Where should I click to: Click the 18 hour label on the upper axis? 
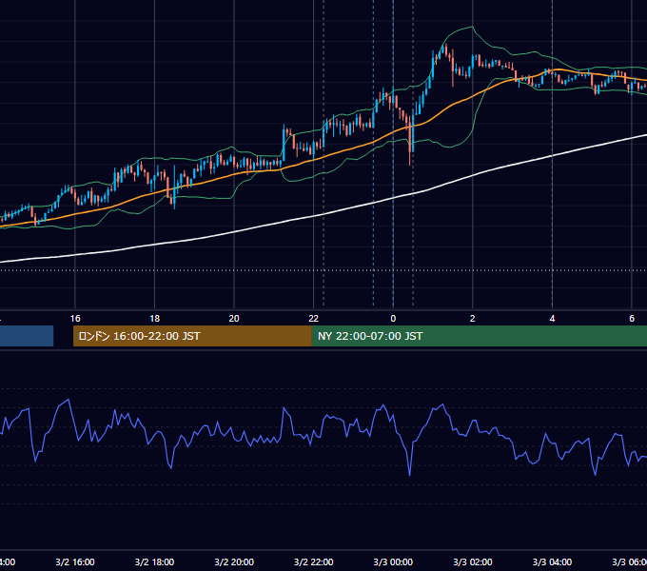(x=155, y=319)
